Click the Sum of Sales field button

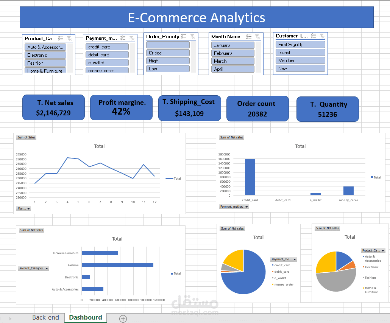tap(26, 137)
